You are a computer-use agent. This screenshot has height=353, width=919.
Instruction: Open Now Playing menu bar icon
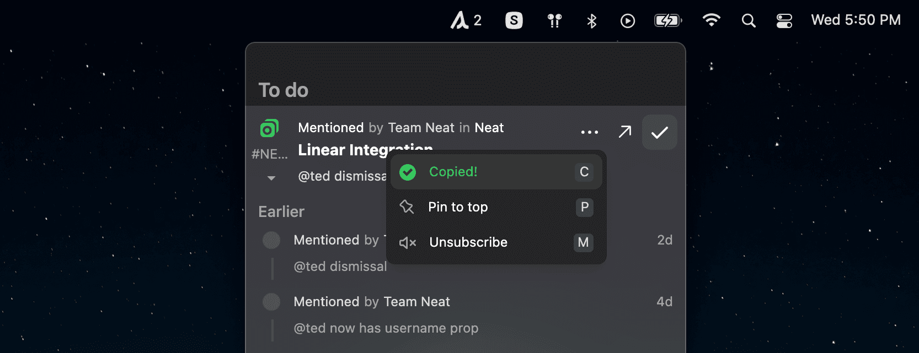click(x=628, y=21)
